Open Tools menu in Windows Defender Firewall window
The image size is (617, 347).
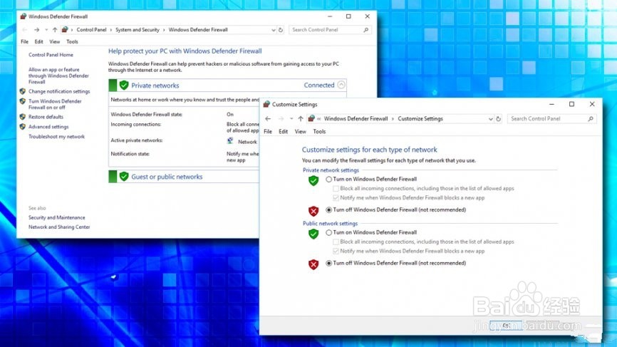[72, 42]
